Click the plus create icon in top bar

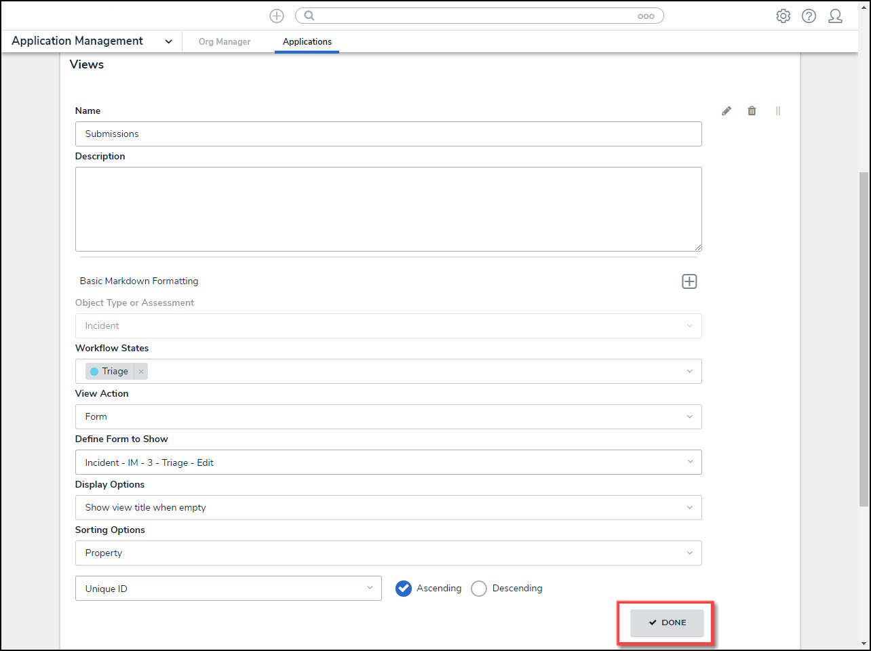277,16
